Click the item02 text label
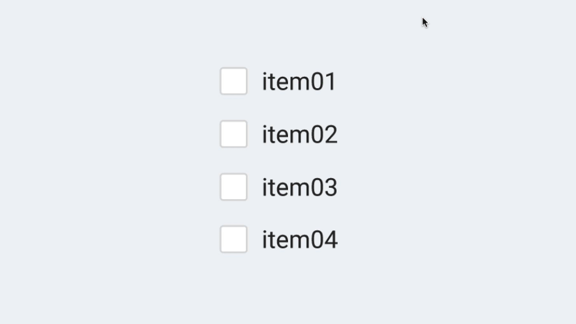 [x=299, y=134]
